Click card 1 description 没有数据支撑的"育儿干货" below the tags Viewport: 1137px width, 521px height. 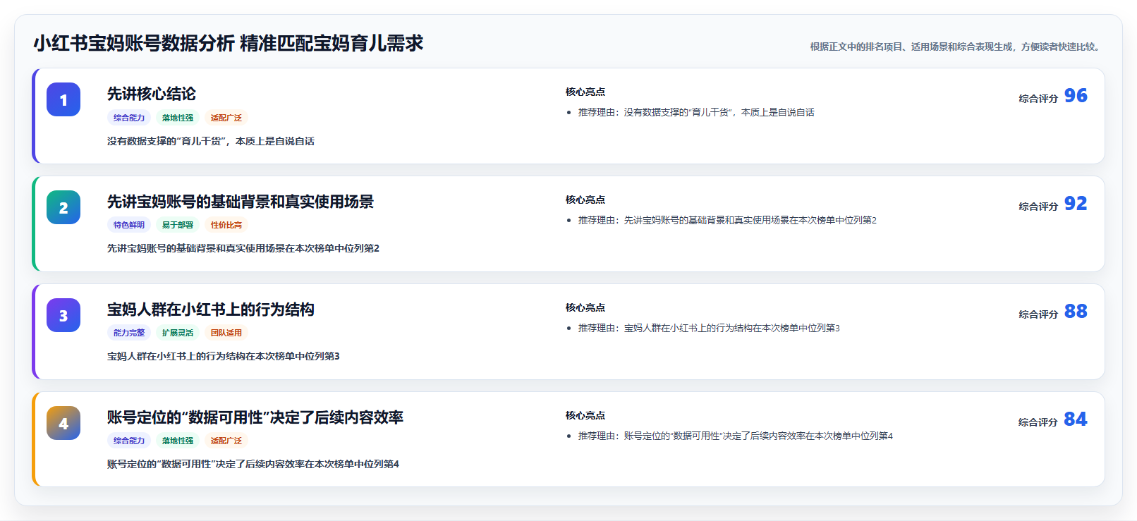211,141
